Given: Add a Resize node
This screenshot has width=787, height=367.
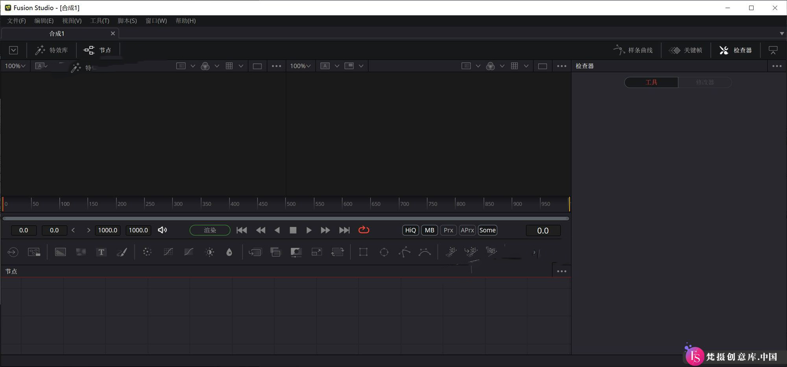Looking at the screenshot, I should pos(317,252).
